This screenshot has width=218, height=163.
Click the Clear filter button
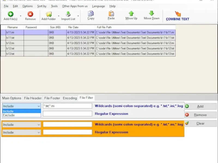tap(201, 123)
